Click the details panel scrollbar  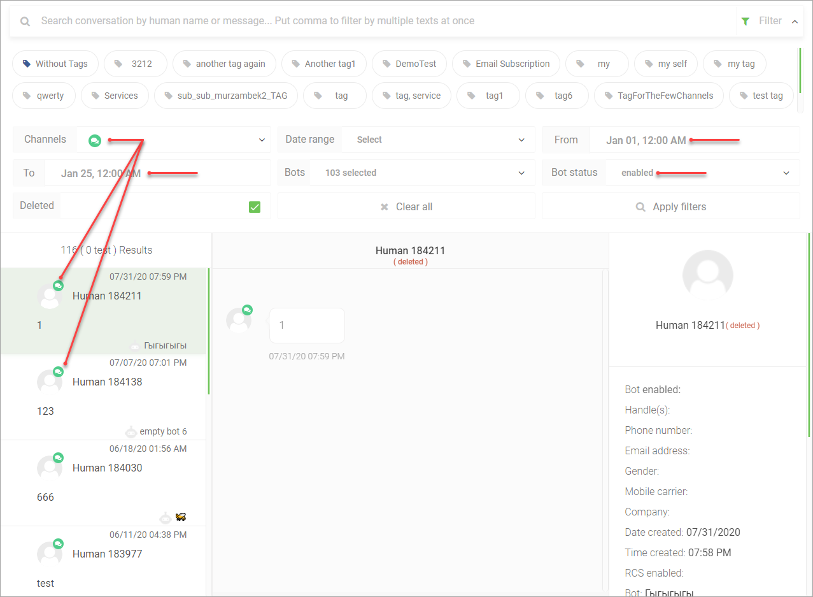click(x=809, y=335)
